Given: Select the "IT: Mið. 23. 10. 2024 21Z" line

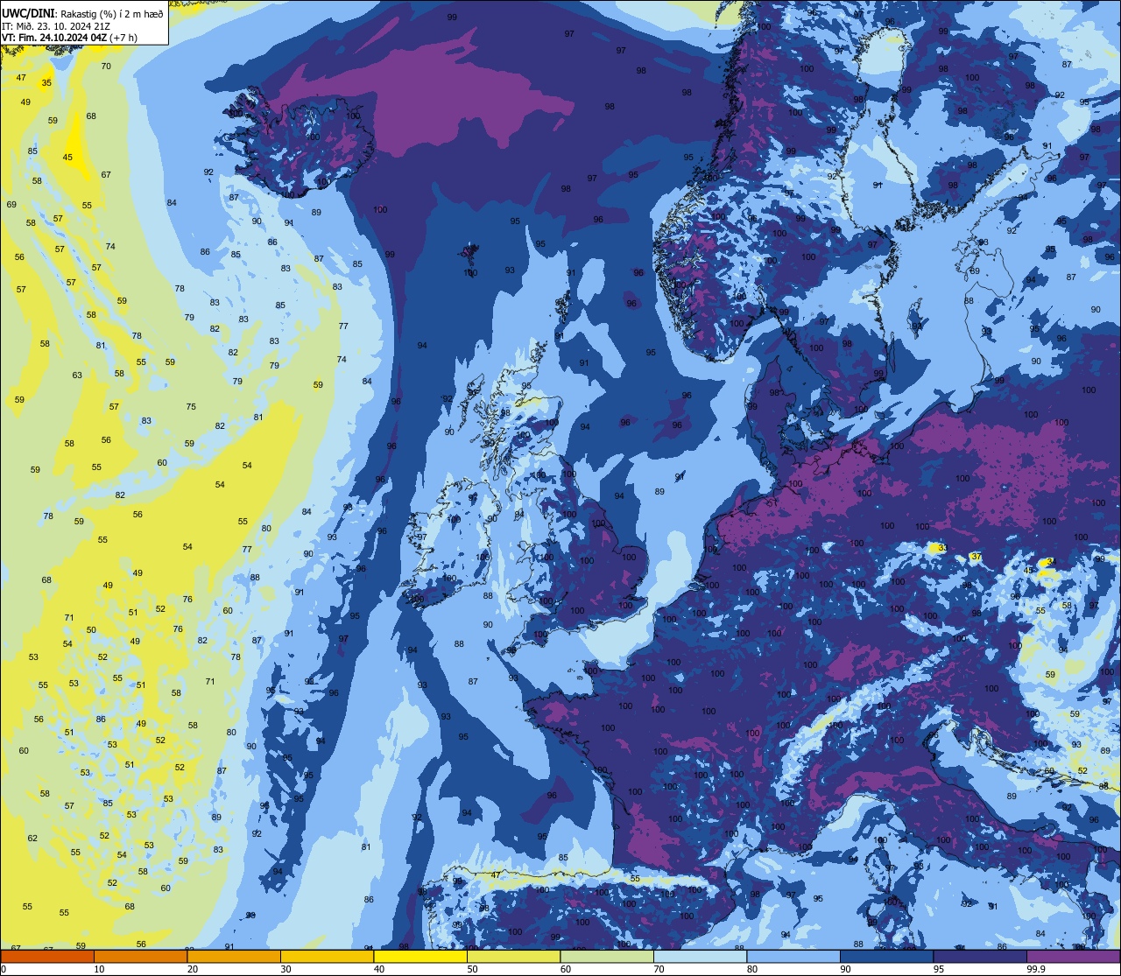Looking at the screenshot, I should coord(57,26).
